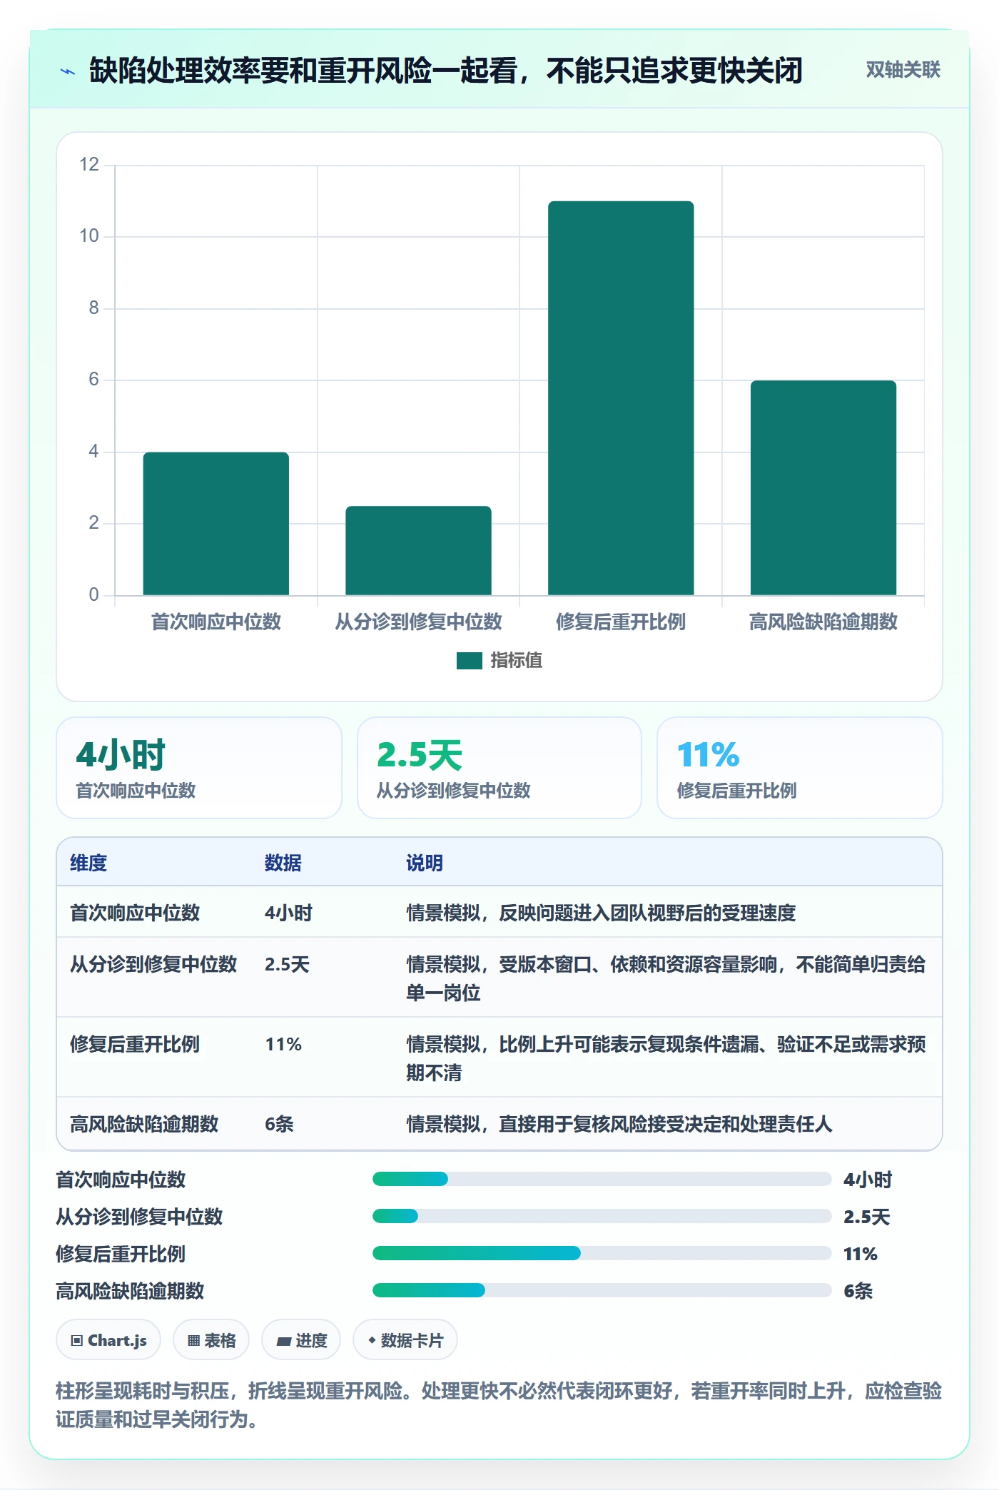Image resolution: width=999 pixels, height=1490 pixels.
Task: Click the Chart.js chip's square icon
Action: click(77, 1341)
